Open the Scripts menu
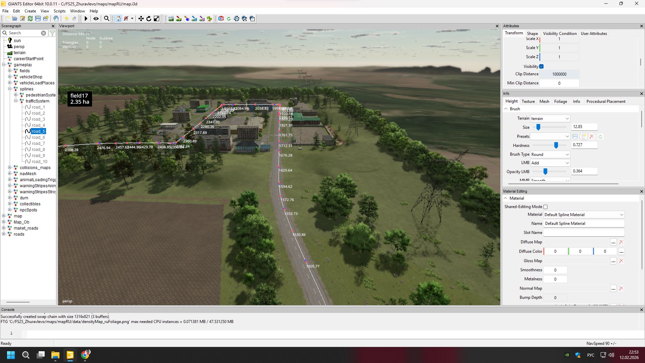The width and height of the screenshot is (645, 363). point(59,11)
